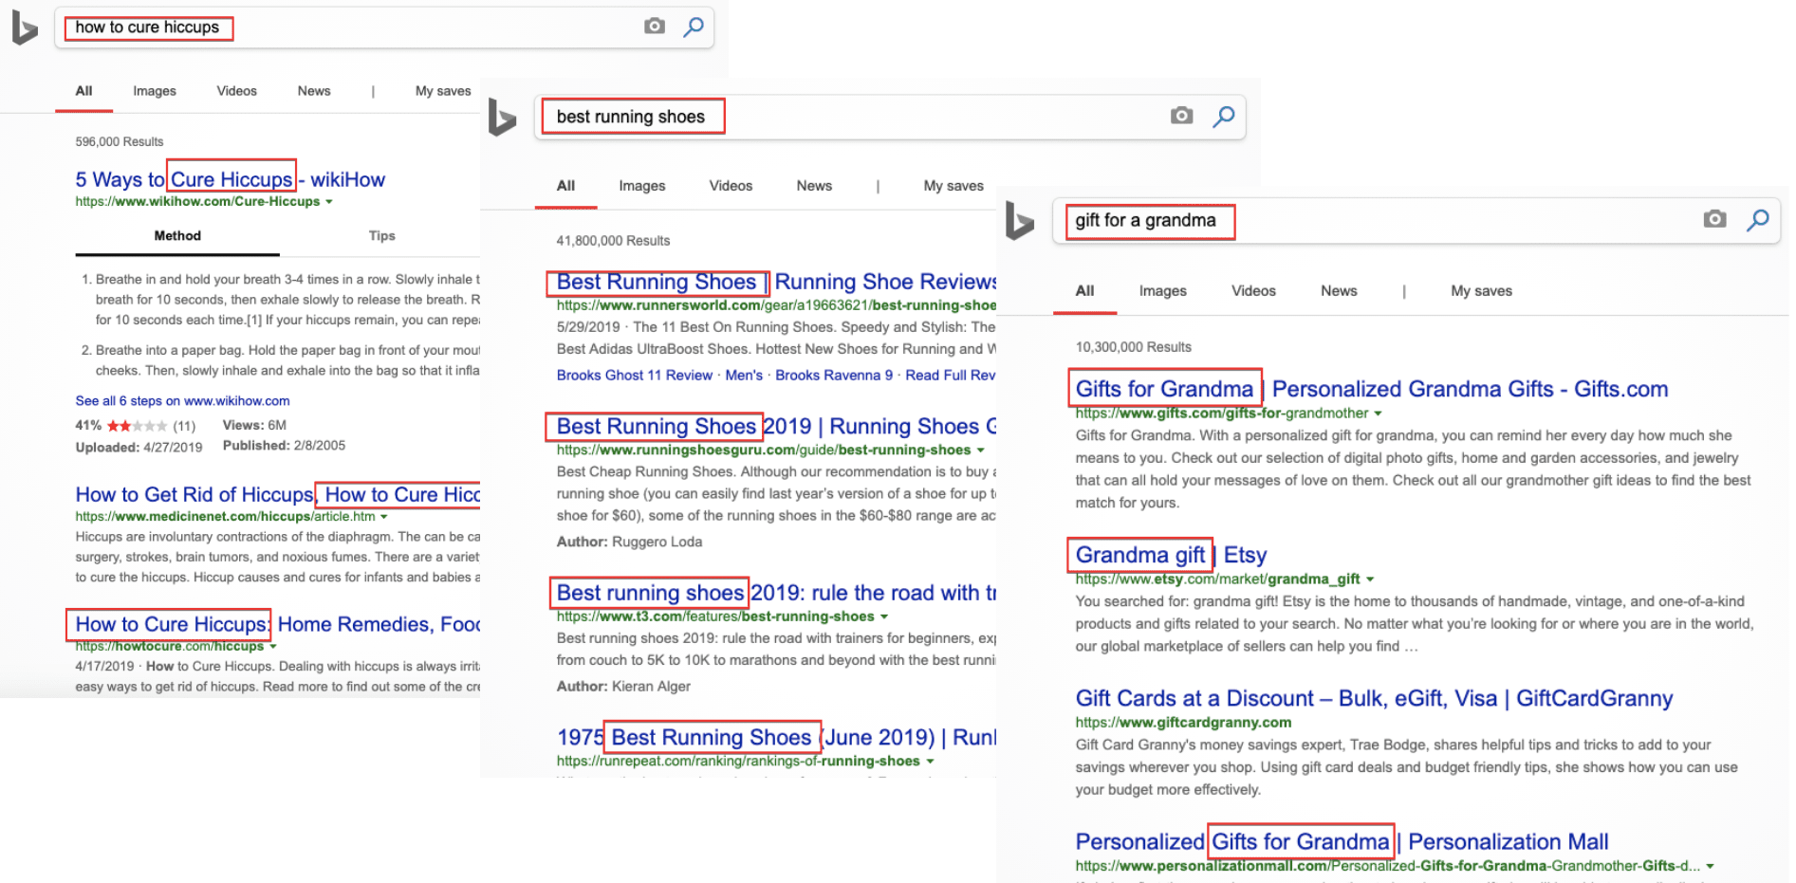Screen dimensions: 1796x883
Task: Select the All tab in the running shoes window
Action: click(x=565, y=186)
